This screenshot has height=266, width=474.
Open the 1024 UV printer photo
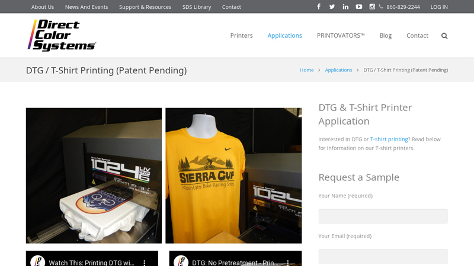point(94,176)
